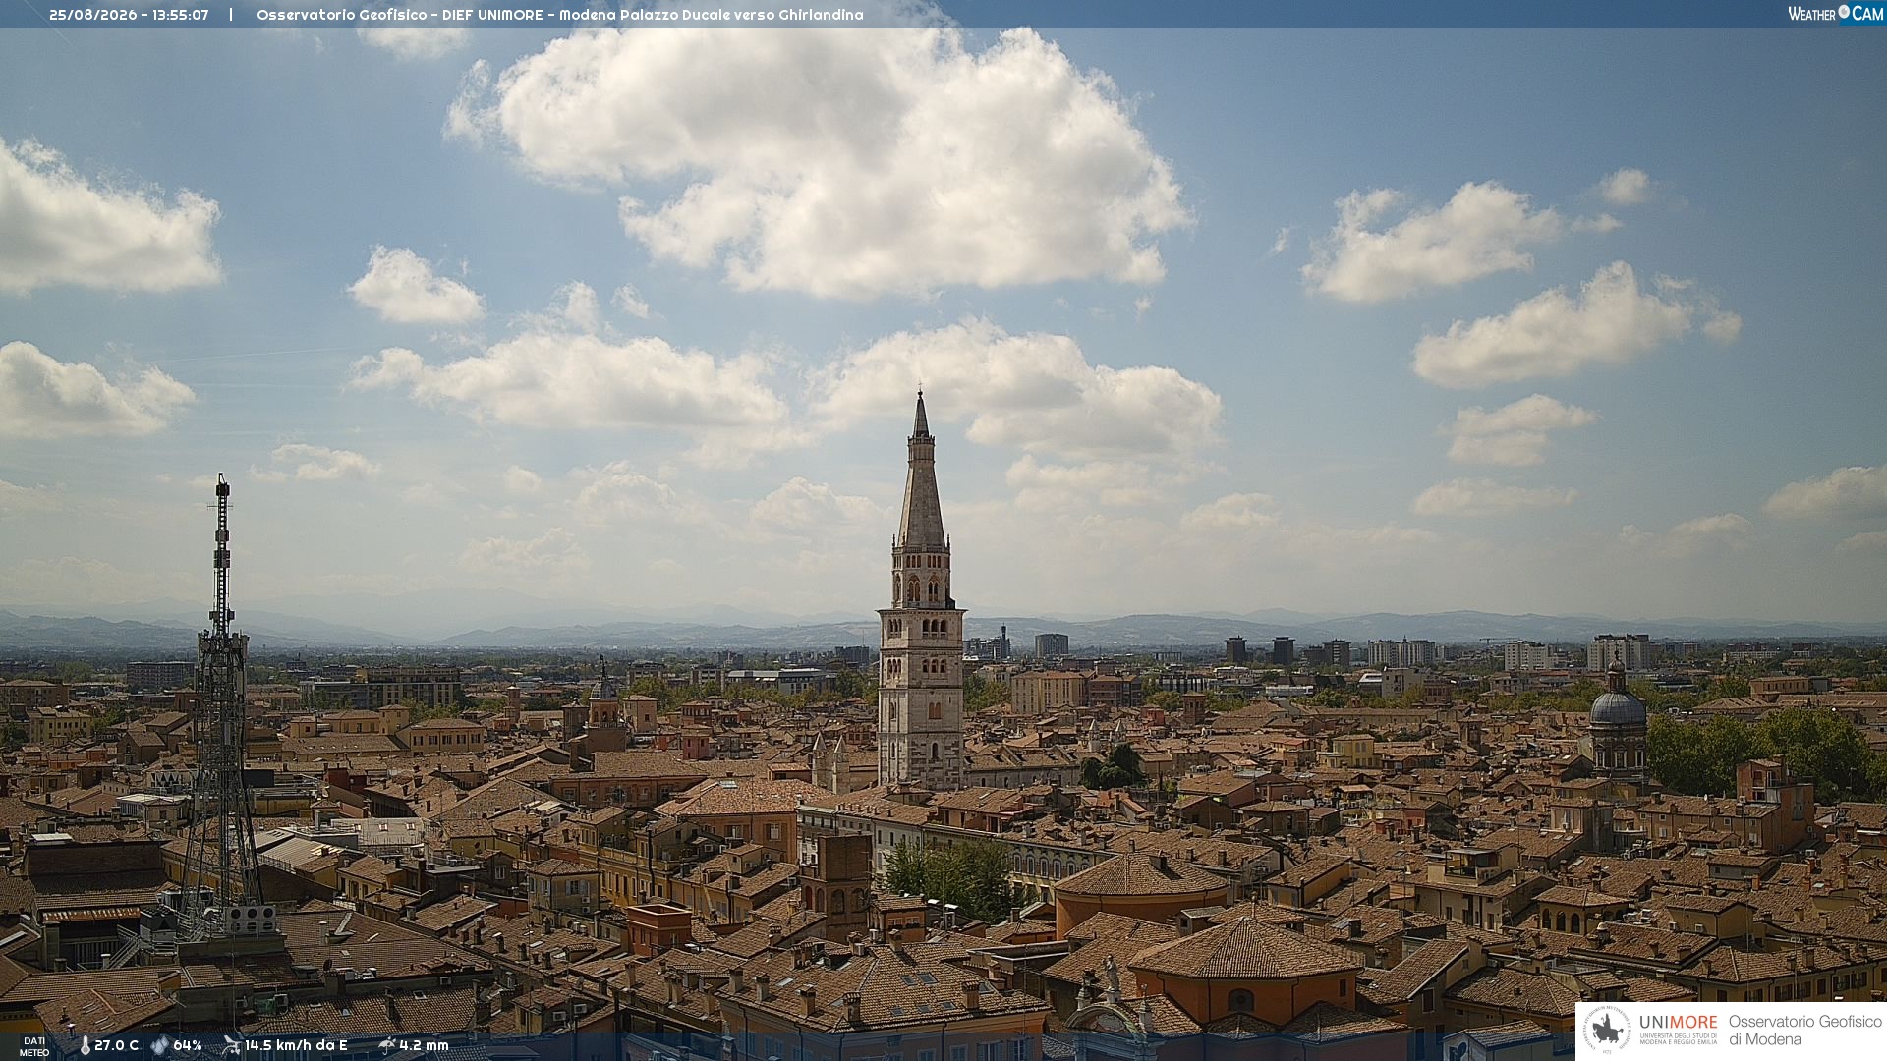Click the lattice telecommunications antenna tower
This screenshot has height=1061, width=1887.
pyautogui.click(x=221, y=707)
